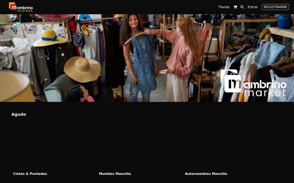Open the Cintas & Puntadas shop
The image size is (294, 183).
coord(30,174)
